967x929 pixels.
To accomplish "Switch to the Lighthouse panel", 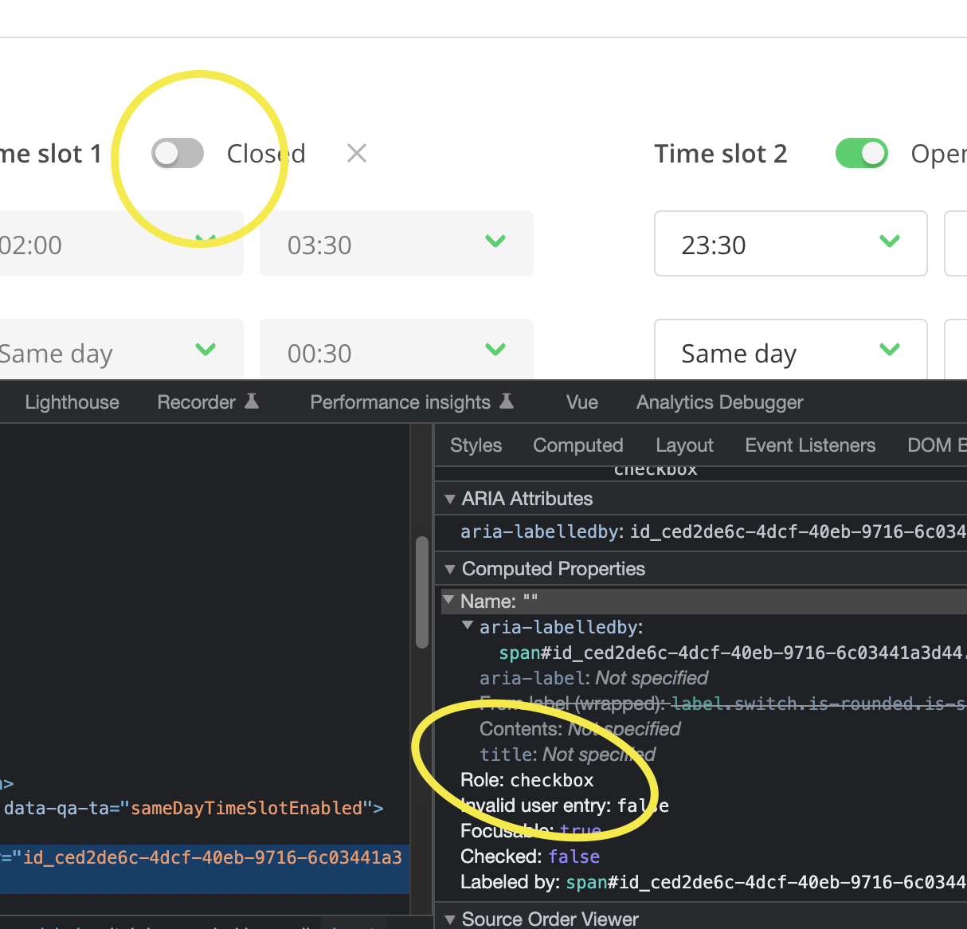I will tap(71, 402).
